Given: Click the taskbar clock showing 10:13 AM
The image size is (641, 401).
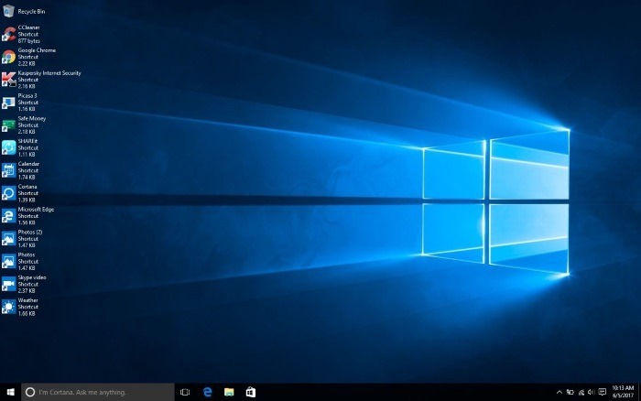Looking at the screenshot, I should click(623, 392).
